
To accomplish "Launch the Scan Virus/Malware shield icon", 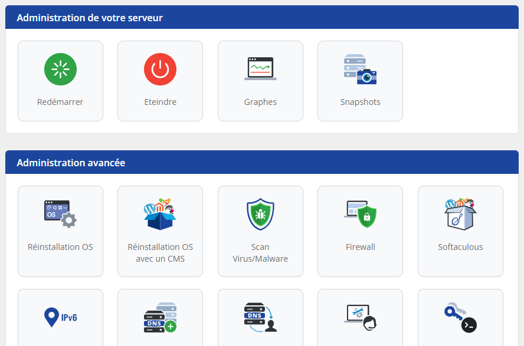I will (260, 214).
